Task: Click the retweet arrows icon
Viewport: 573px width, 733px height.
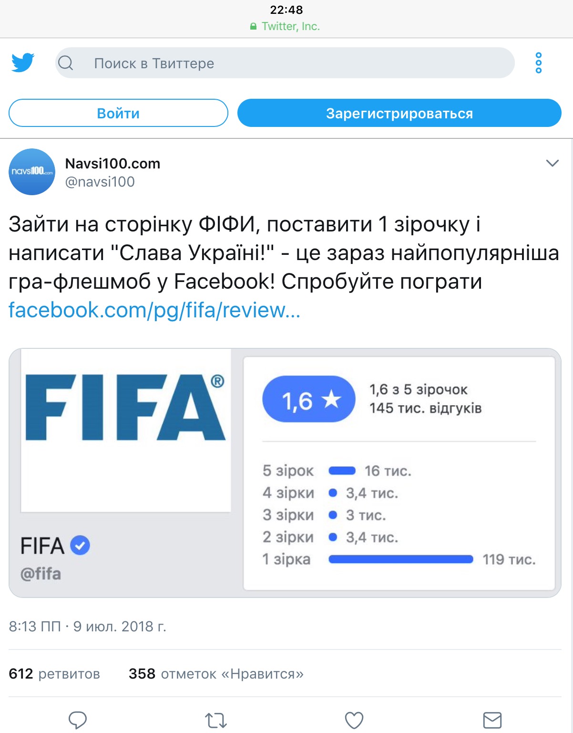Action: click(x=216, y=720)
